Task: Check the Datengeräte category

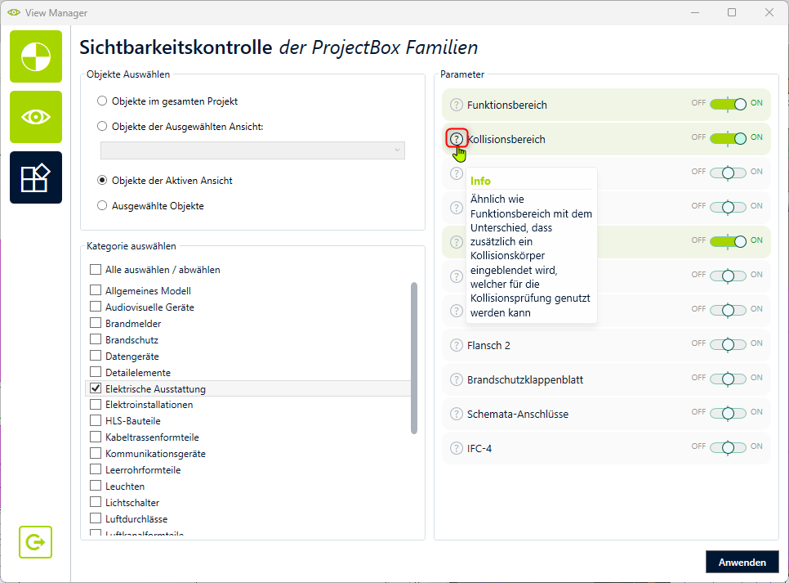Action: tap(96, 356)
